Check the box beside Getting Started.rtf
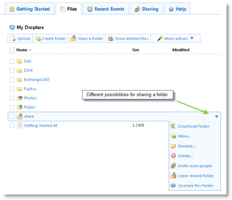The width and height of the screenshot is (232, 200). coord(12,126)
